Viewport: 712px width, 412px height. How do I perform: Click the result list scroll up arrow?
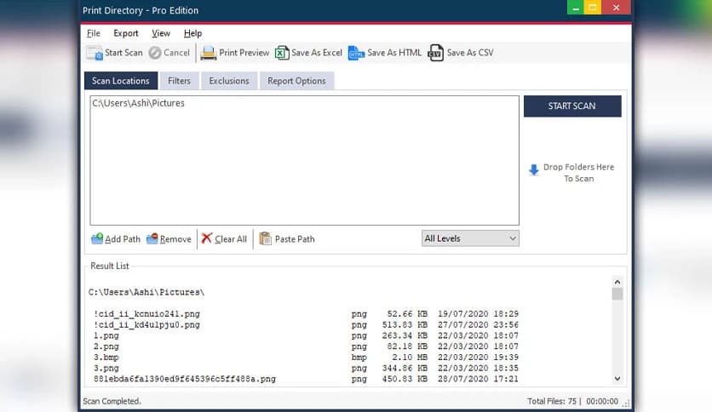[617, 283]
